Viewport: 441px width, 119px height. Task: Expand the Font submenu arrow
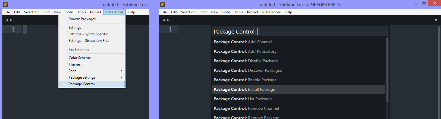pyautogui.click(x=121, y=71)
